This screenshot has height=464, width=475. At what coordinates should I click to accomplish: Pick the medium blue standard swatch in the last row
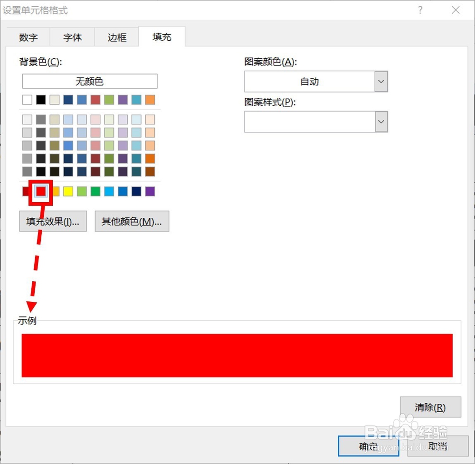click(123, 191)
